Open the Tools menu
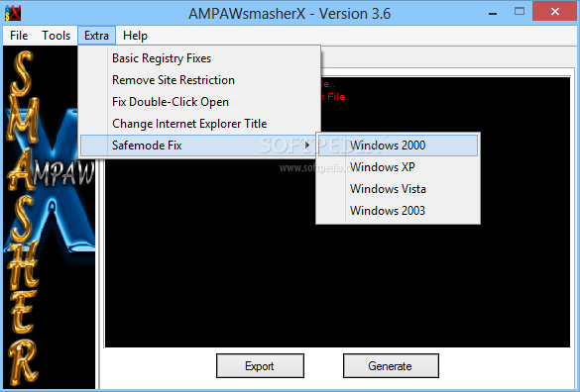Image resolution: width=580 pixels, height=392 pixels. coord(56,36)
